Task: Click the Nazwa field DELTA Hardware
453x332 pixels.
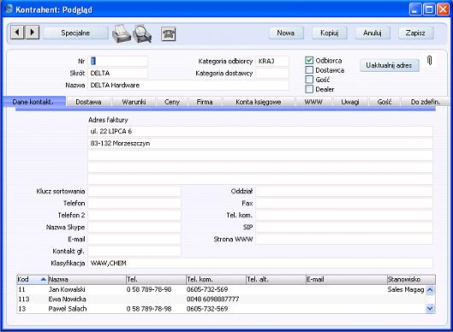Action: [x=188, y=86]
